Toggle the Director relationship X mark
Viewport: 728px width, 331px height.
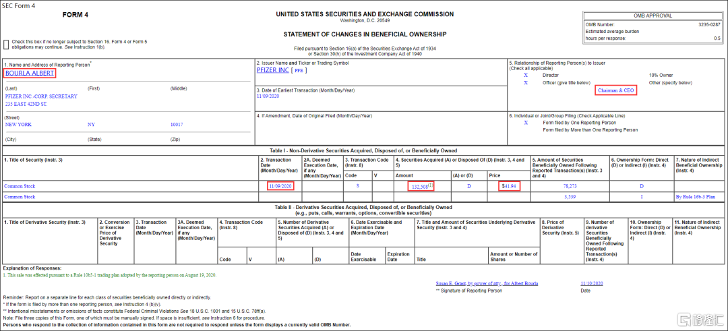[x=526, y=75]
